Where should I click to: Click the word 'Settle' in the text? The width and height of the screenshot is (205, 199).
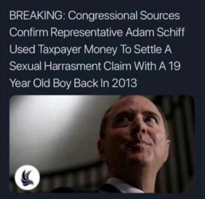pos(148,49)
